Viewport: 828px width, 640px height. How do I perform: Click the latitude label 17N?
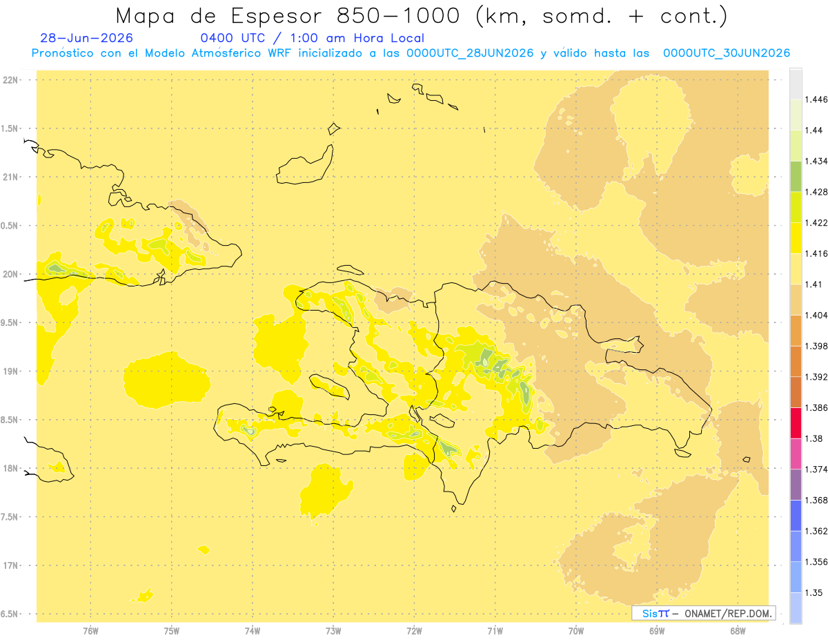coord(11,565)
